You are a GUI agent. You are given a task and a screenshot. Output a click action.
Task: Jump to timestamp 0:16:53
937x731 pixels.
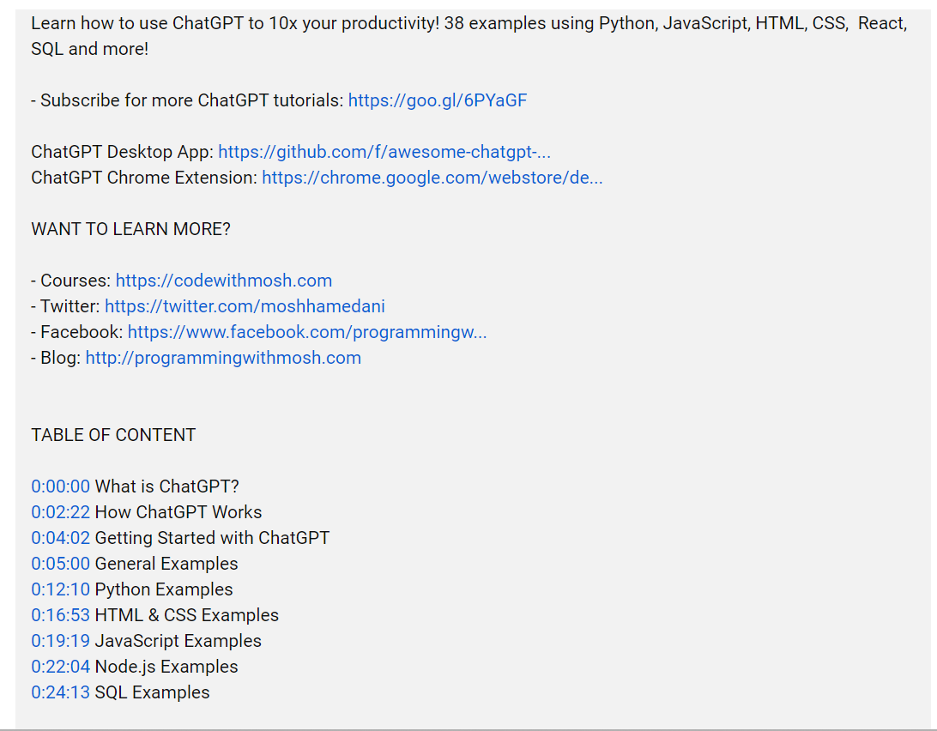tap(60, 615)
